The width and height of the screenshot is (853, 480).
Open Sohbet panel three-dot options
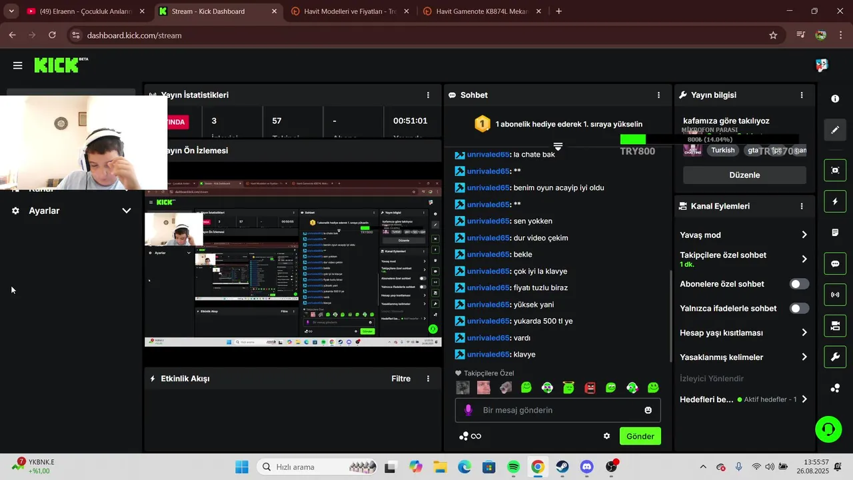click(658, 95)
